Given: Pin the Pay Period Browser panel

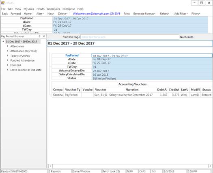Looking at the screenshot, I should click(x=39, y=36).
